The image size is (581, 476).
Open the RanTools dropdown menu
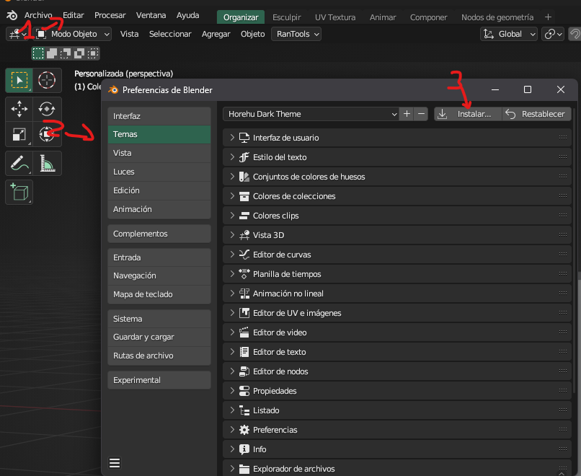(296, 34)
